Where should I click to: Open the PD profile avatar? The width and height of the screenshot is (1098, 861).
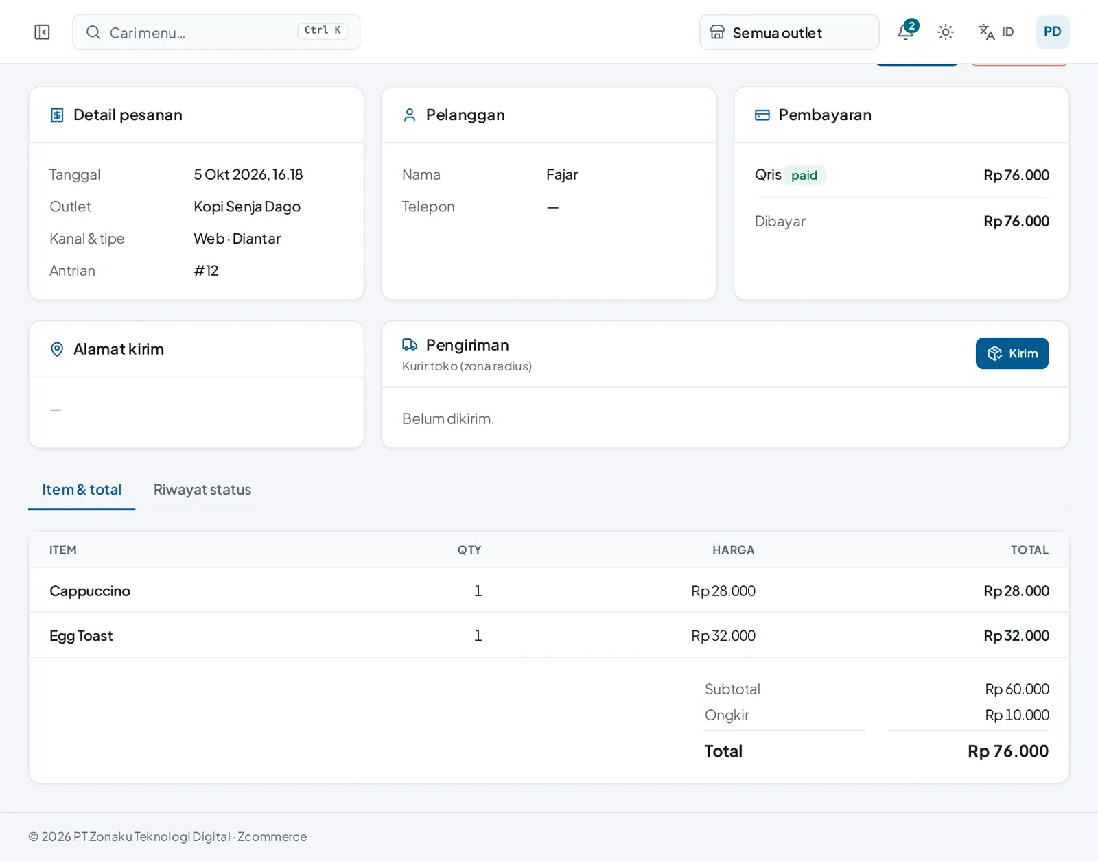(1052, 32)
